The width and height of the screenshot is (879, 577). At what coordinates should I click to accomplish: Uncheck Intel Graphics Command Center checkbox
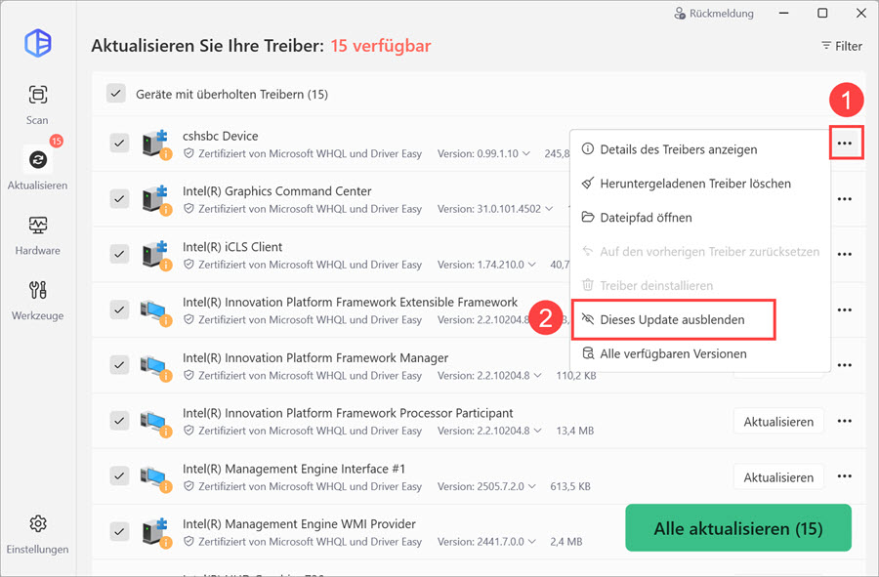click(119, 198)
